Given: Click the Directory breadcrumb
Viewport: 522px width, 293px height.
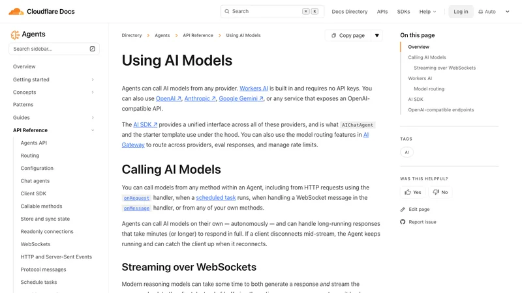Looking at the screenshot, I should [x=132, y=35].
